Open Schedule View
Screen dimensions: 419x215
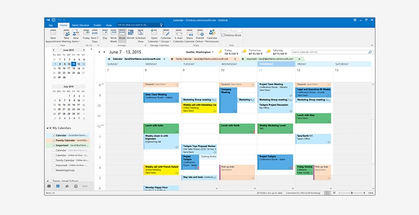141,36
